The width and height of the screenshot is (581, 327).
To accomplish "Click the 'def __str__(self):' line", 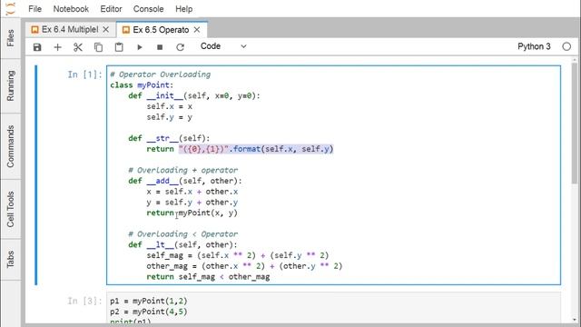I will [x=169, y=138].
